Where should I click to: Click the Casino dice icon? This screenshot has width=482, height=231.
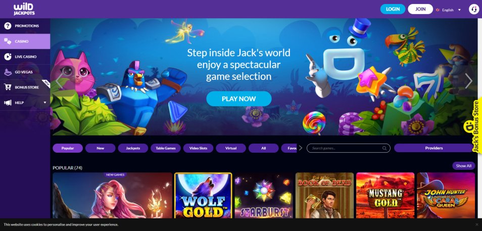pos(8,41)
